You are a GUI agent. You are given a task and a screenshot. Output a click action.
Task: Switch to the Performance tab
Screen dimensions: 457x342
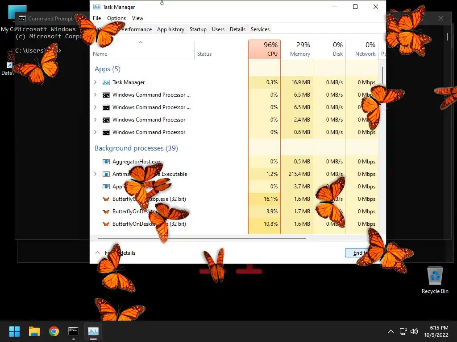[x=137, y=29]
